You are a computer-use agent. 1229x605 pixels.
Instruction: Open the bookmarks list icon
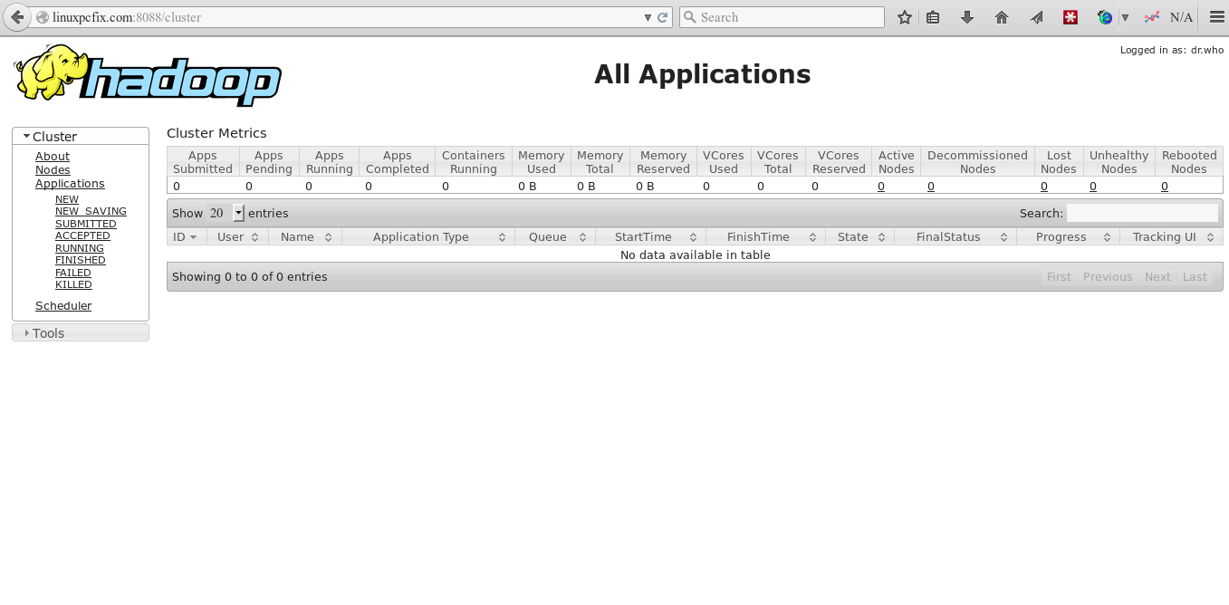tap(933, 17)
